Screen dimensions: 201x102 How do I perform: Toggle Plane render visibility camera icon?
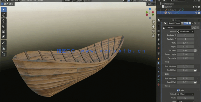pos(199,13)
